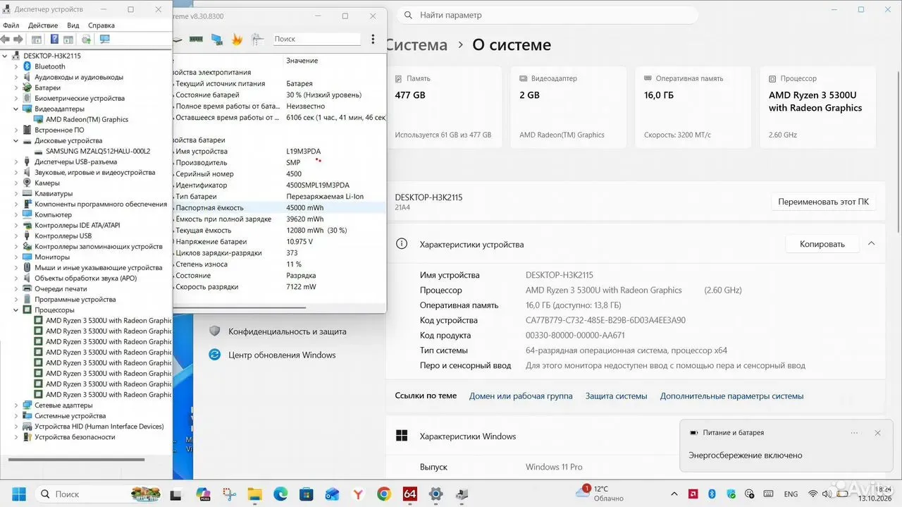Open the Справка menu in Device Manager
The width and height of the screenshot is (902, 507).
pyautogui.click(x=102, y=25)
